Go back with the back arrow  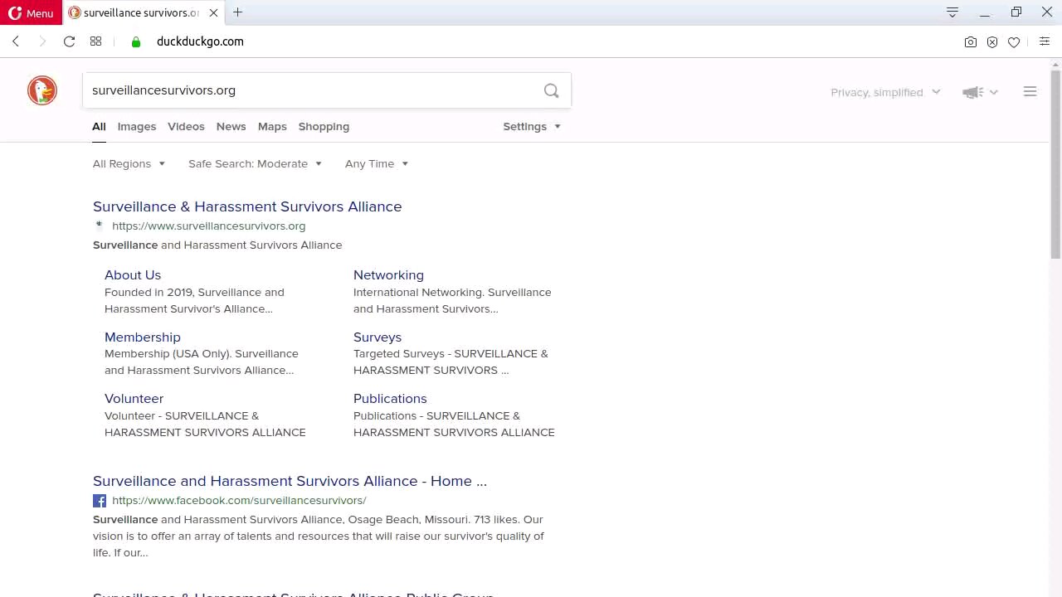click(x=16, y=41)
